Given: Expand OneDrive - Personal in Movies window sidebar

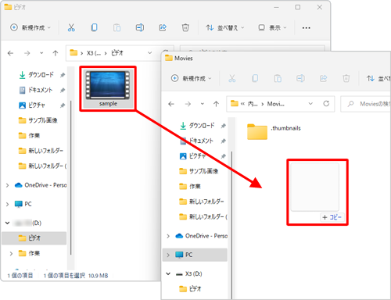Looking at the screenshot, I should coord(168,236).
